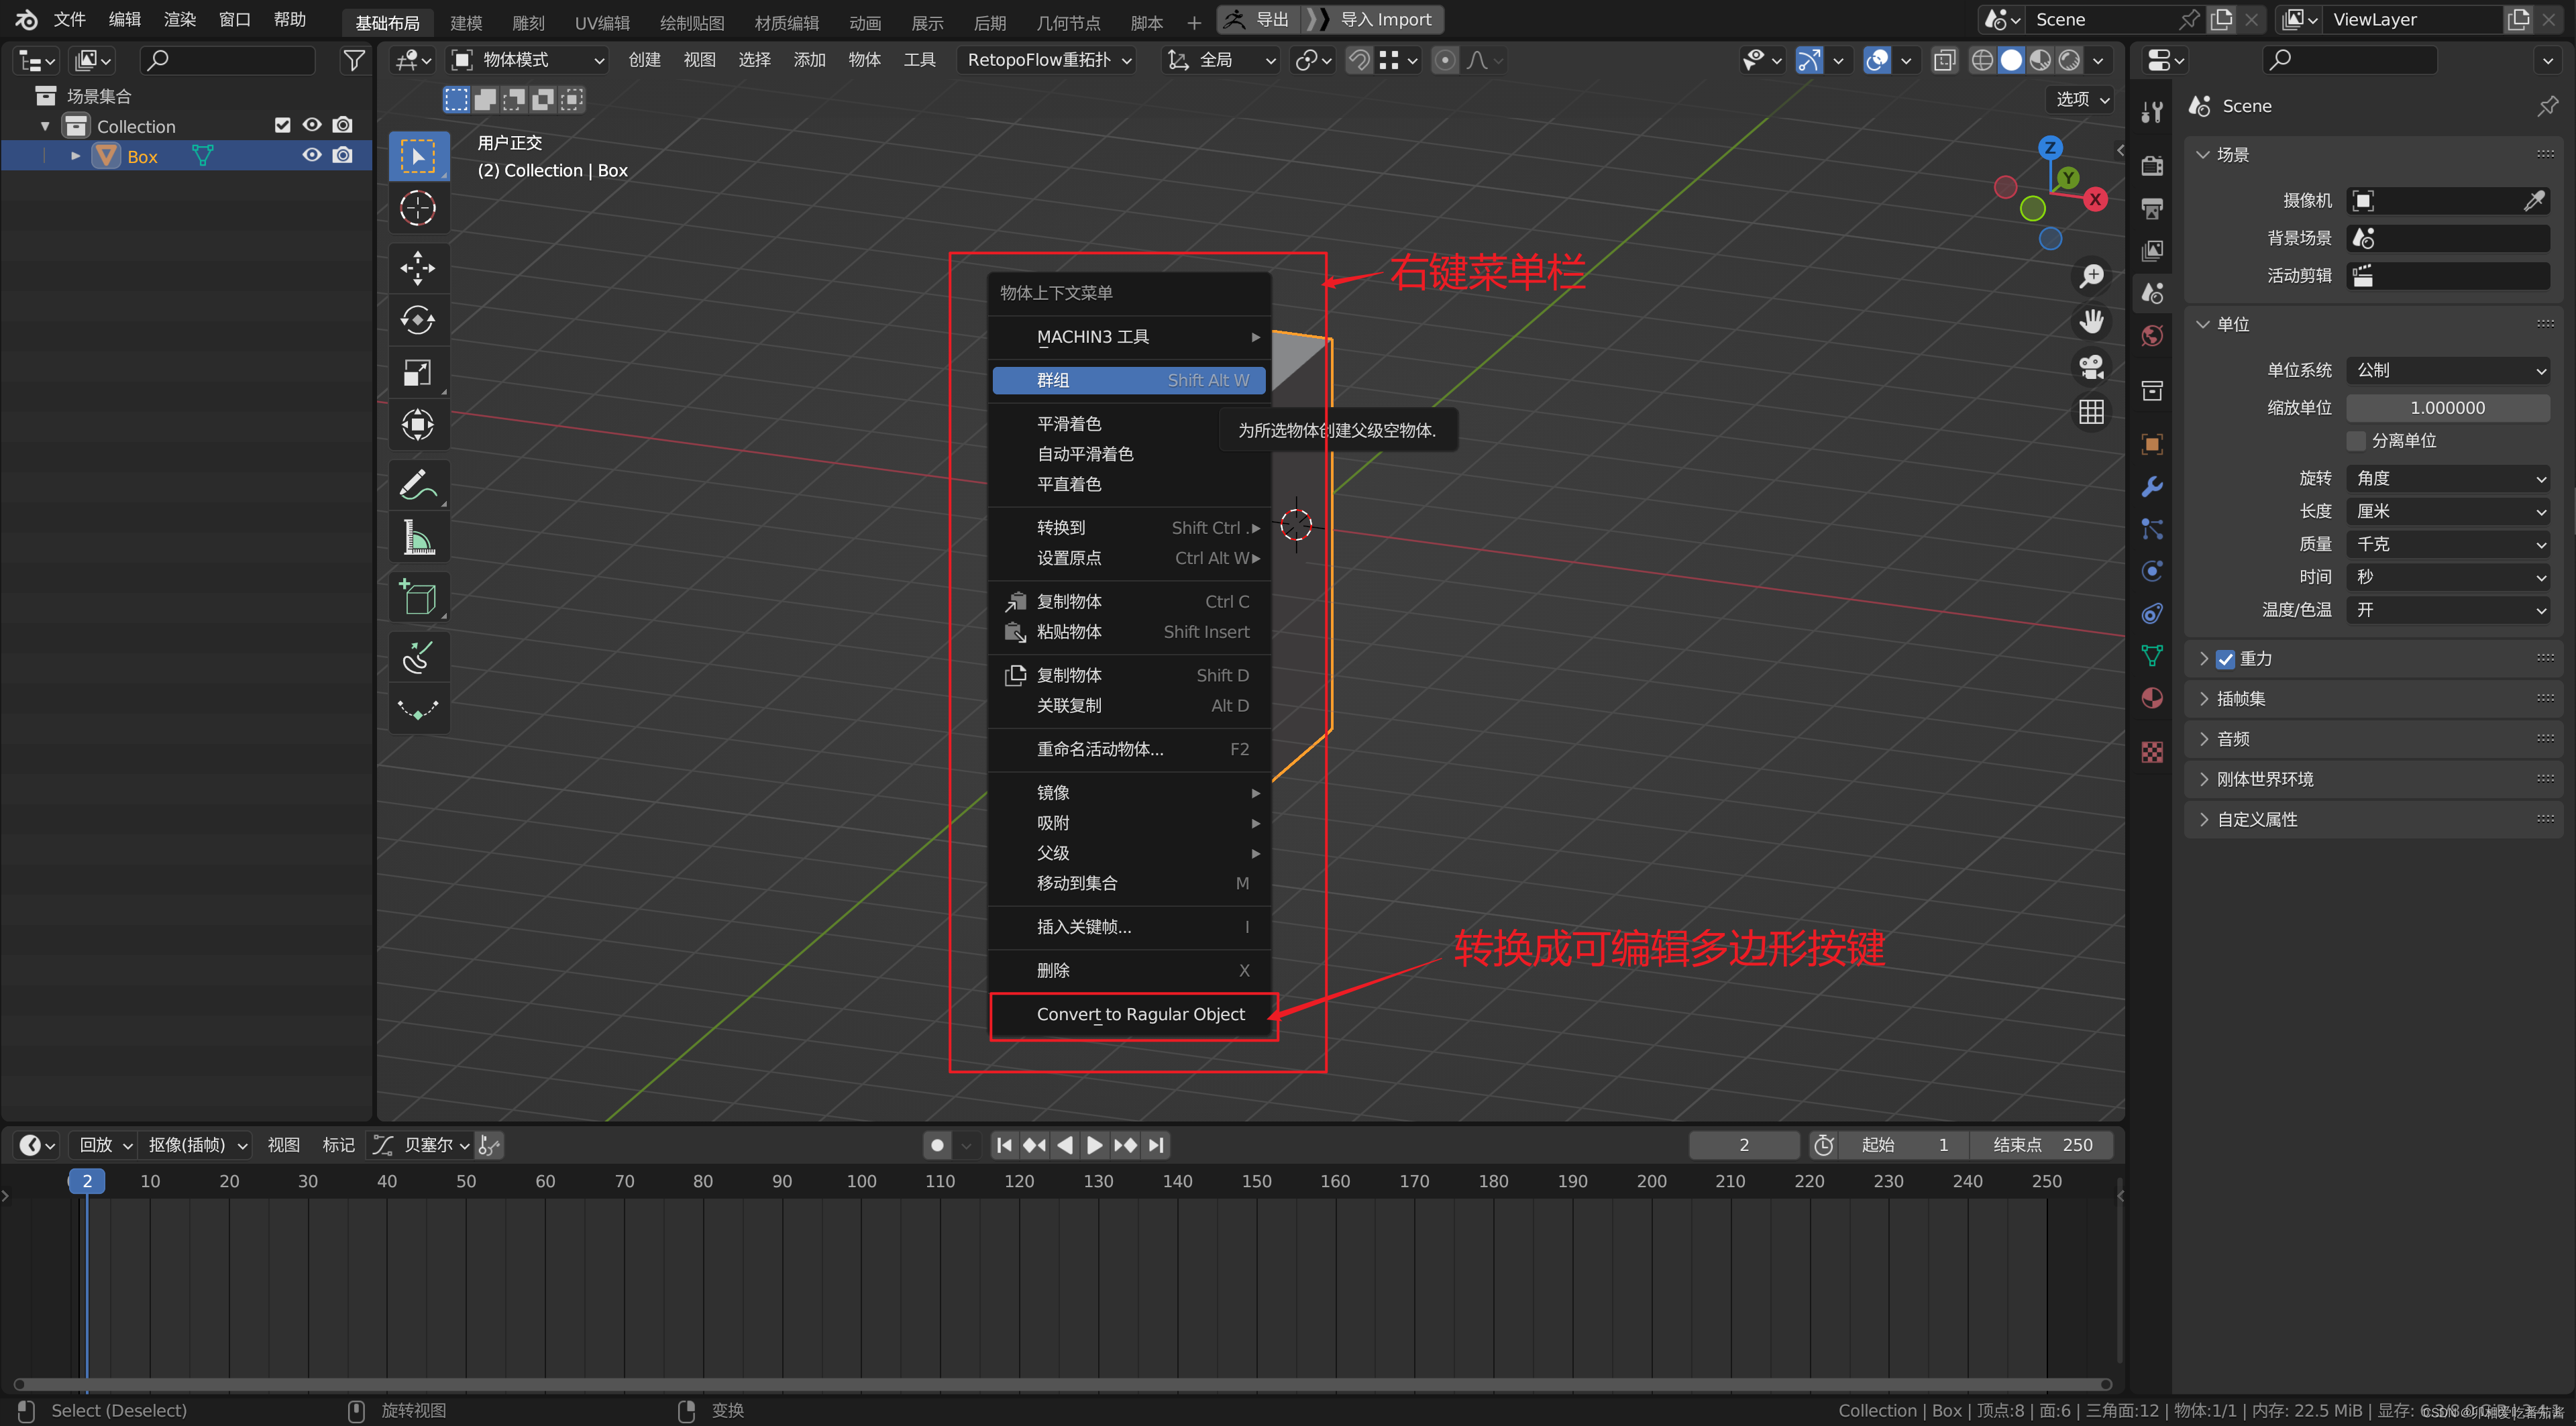Click 结束点 end frame field
Viewport: 2576px width, 1426px height.
(2041, 1146)
